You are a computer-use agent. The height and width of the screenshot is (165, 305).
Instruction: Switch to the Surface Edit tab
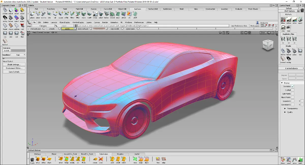point(153,9)
